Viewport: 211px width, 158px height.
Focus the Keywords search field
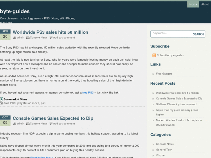coord(172,34)
